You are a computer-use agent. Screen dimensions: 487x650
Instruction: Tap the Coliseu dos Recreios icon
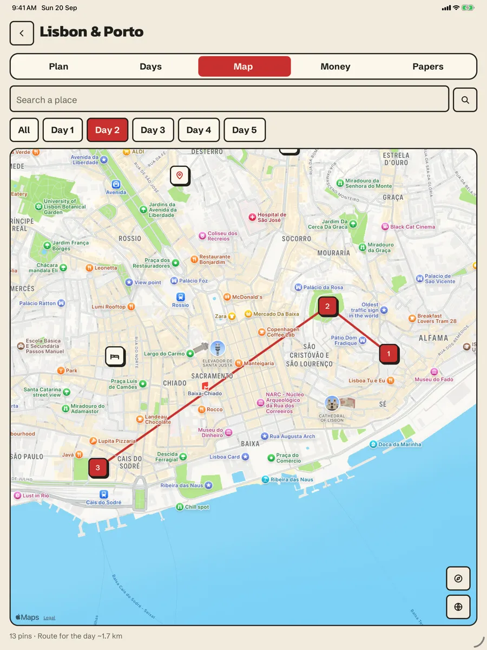click(x=202, y=236)
